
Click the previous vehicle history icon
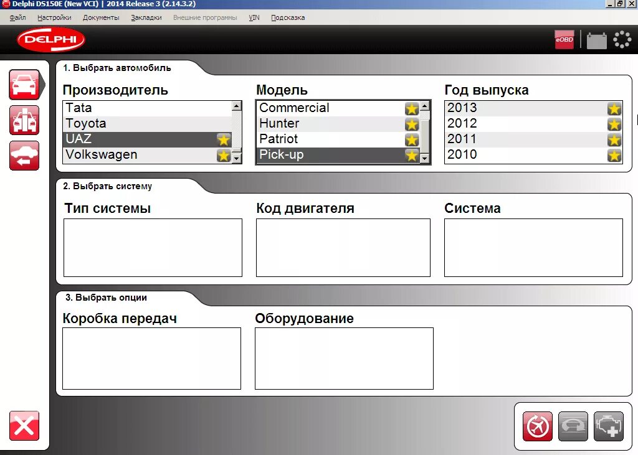tap(24, 156)
